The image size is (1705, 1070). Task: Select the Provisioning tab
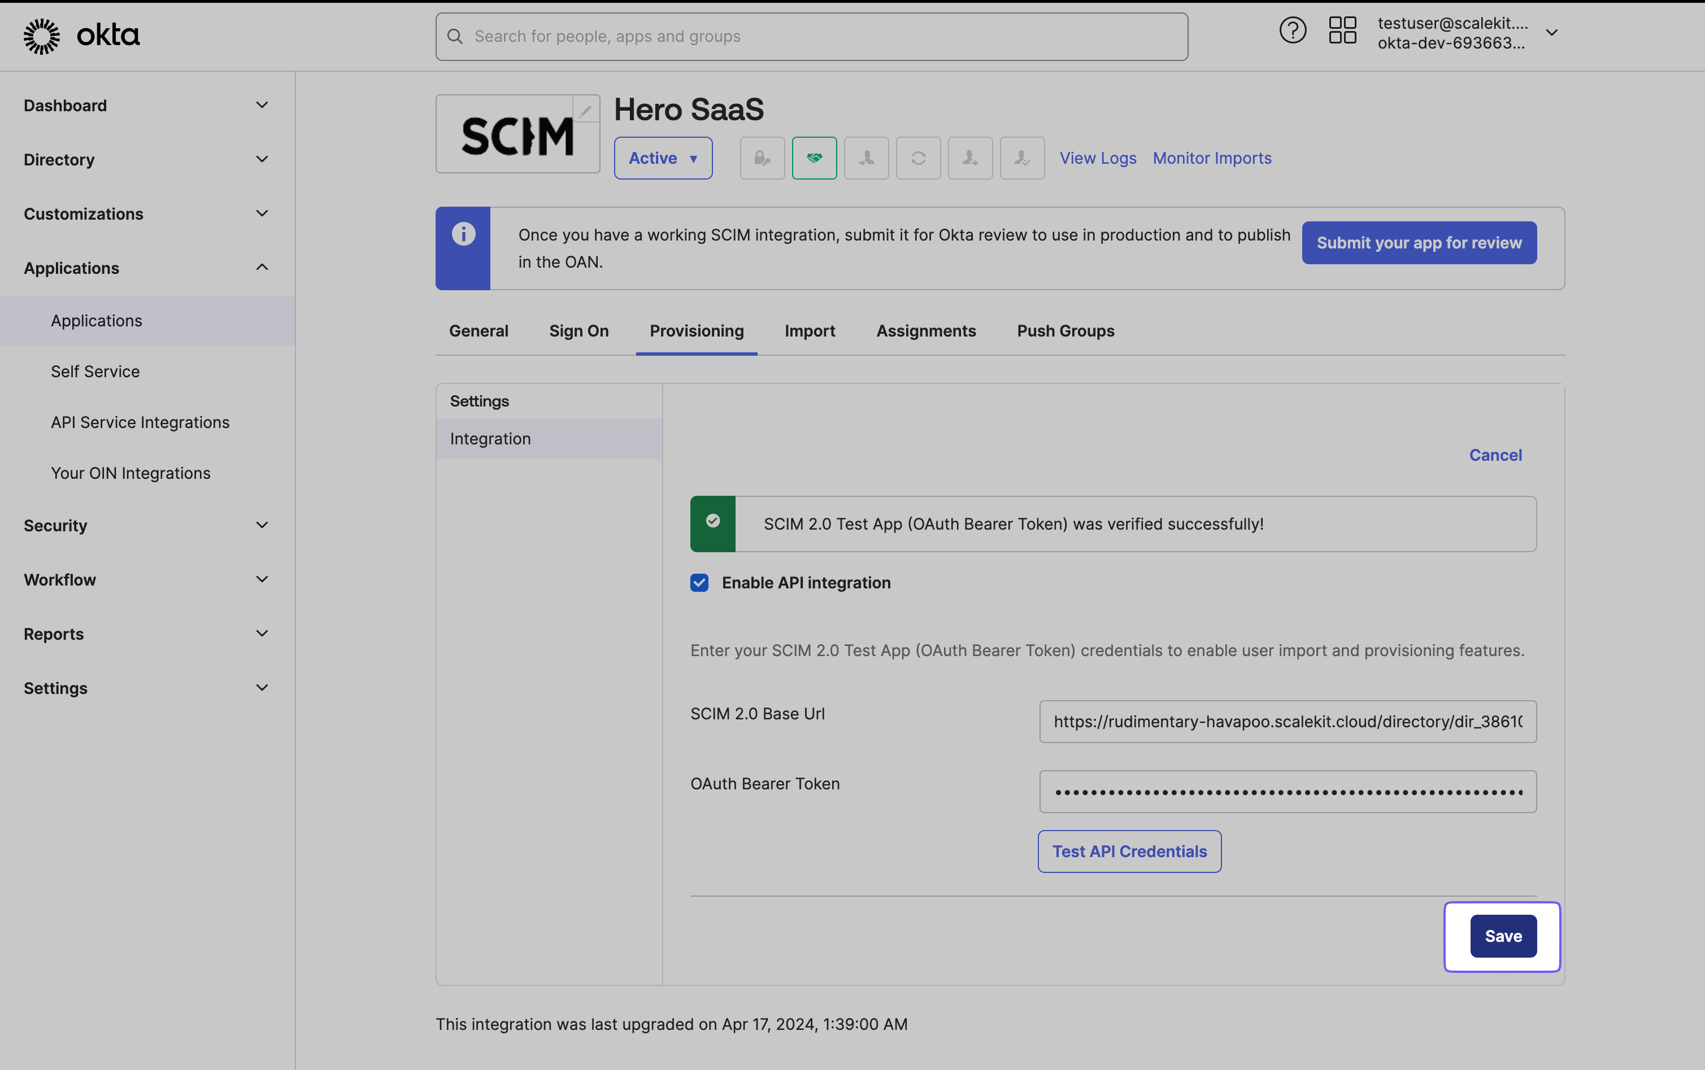tap(697, 330)
